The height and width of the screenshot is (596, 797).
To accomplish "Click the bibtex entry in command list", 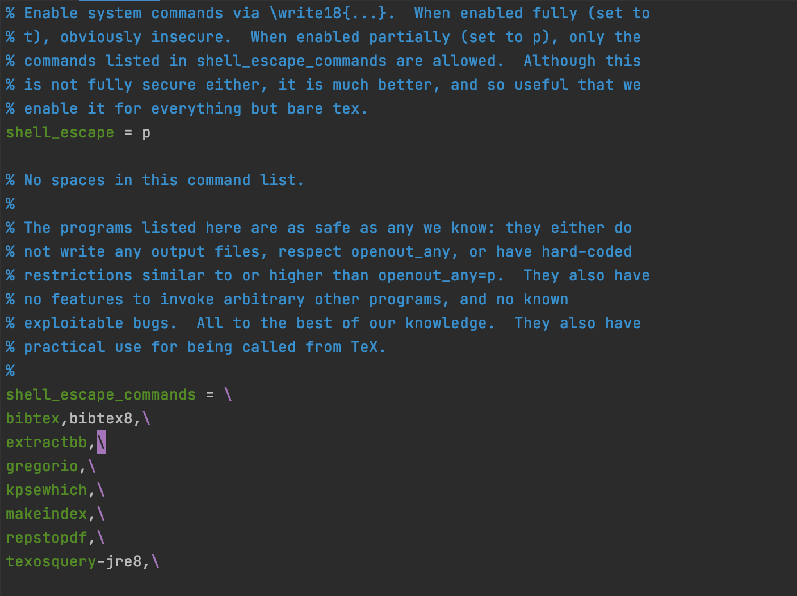I will pos(32,419).
